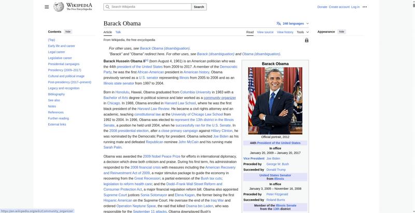Click the Wikipedia globe logo
This screenshot has width=415, height=213.
point(59,7)
